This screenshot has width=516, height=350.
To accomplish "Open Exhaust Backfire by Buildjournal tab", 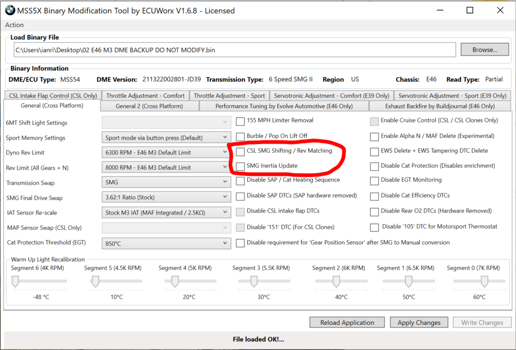I will pyautogui.click(x=440, y=106).
